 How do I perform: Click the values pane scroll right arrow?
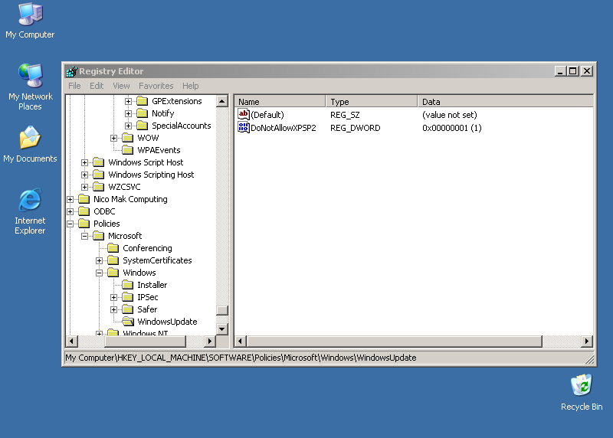587,341
